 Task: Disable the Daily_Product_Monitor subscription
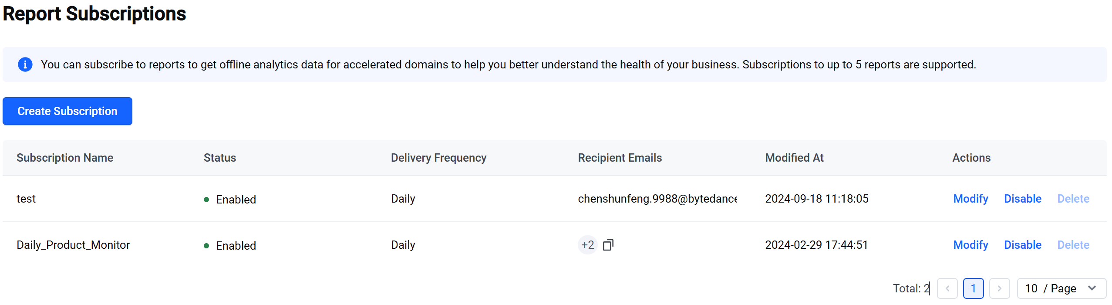(x=1023, y=245)
